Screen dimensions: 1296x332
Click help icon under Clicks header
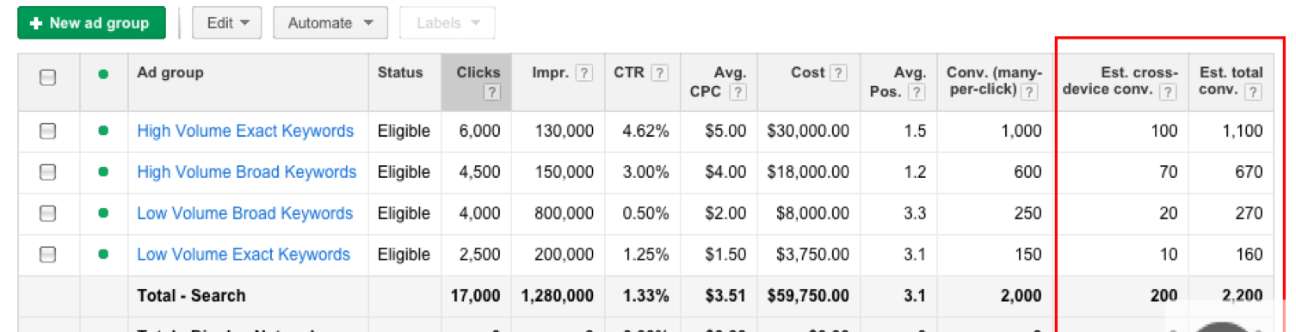click(491, 93)
